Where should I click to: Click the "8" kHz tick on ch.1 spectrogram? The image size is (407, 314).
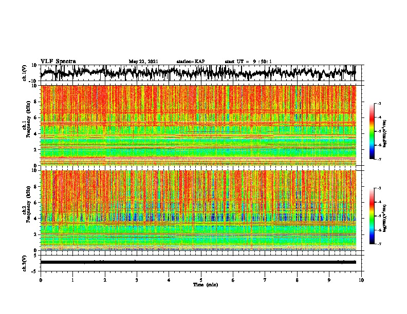pos(36,102)
